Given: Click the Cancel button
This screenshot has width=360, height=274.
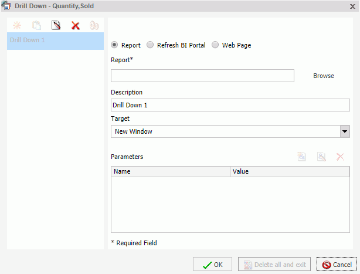Looking at the screenshot, I should [337, 265].
